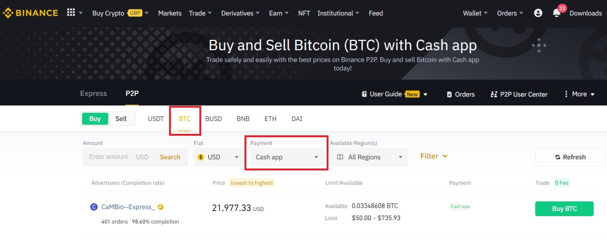607x239 pixels.
Task: Toggle price sort lowest to highest
Action: coord(252,183)
